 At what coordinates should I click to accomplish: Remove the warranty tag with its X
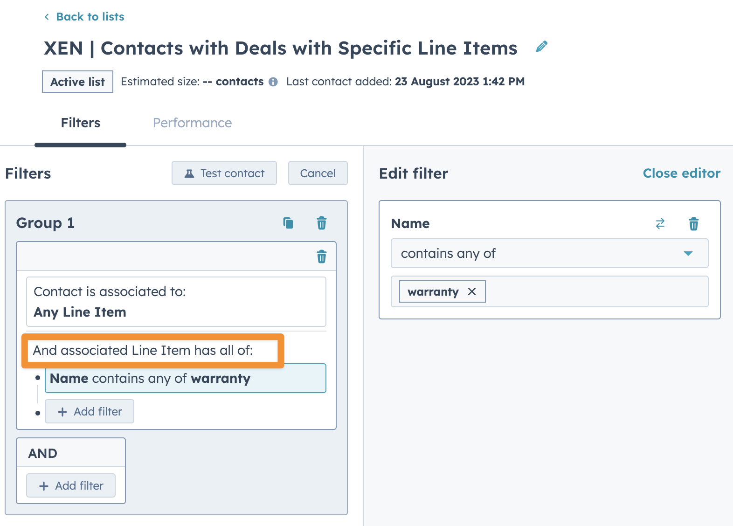tap(472, 291)
